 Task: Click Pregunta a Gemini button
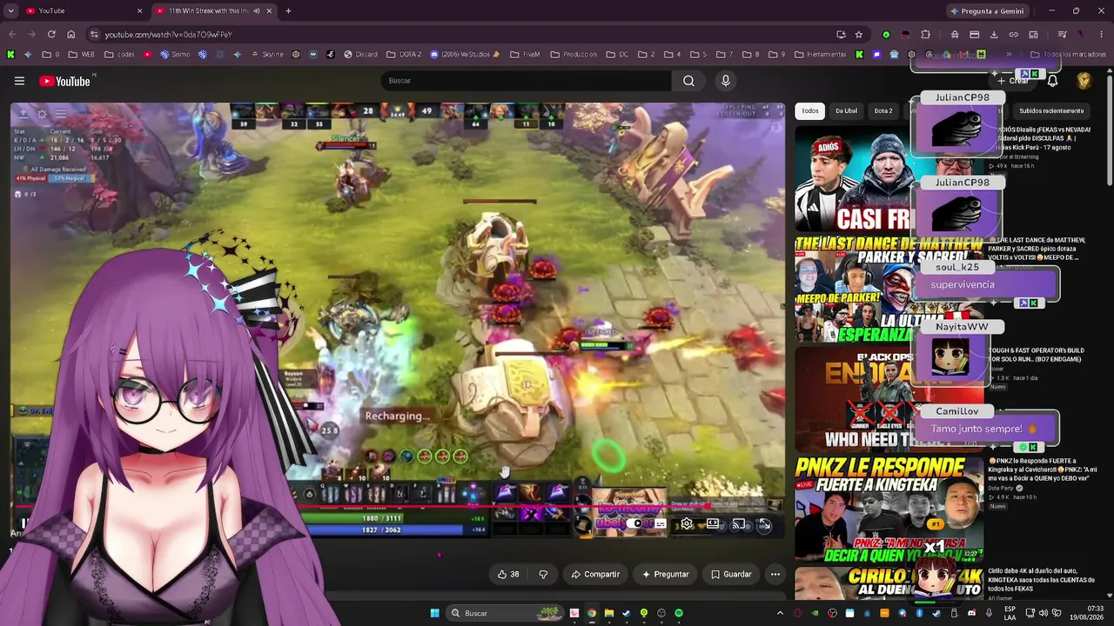[x=987, y=10]
